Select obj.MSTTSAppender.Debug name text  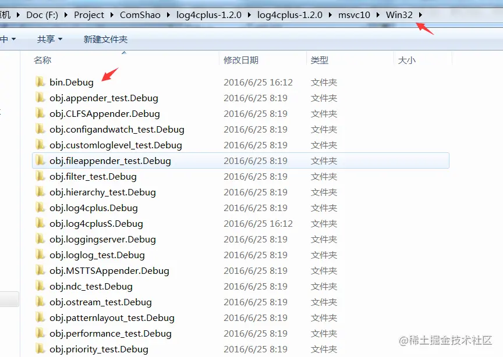click(109, 271)
